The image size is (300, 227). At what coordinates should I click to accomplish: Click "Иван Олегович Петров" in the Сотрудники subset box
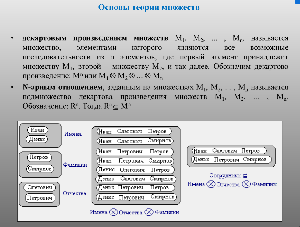point(229,151)
